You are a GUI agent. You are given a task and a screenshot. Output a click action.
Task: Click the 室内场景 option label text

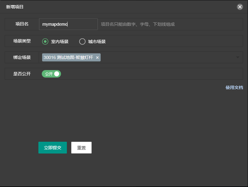[60, 42]
